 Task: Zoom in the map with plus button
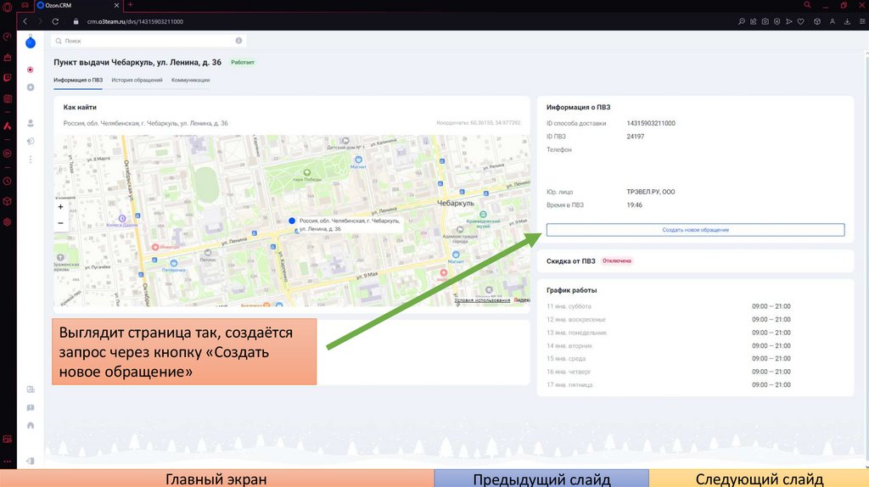(x=60, y=207)
